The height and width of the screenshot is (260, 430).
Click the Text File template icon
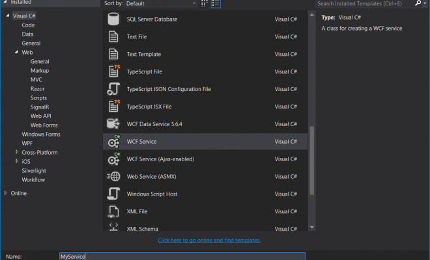click(x=113, y=36)
